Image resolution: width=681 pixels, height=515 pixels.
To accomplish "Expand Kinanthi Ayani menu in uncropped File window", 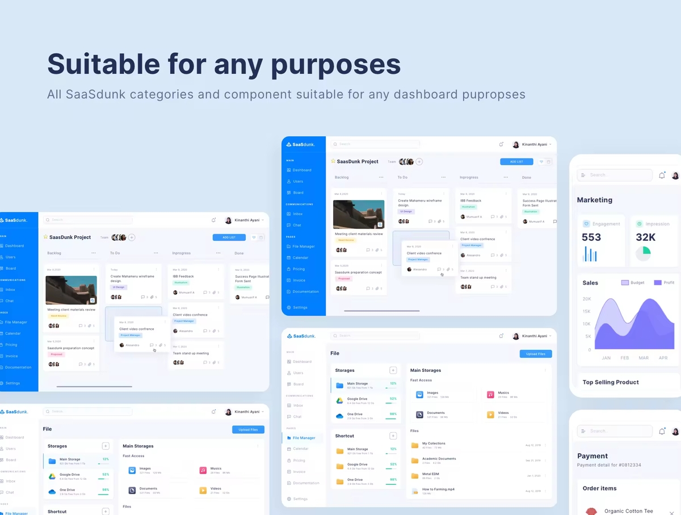I will pyautogui.click(x=550, y=336).
